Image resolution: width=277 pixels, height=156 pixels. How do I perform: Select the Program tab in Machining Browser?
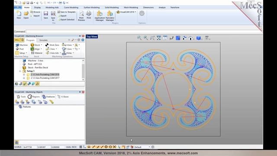pyautogui.click(x=30, y=40)
